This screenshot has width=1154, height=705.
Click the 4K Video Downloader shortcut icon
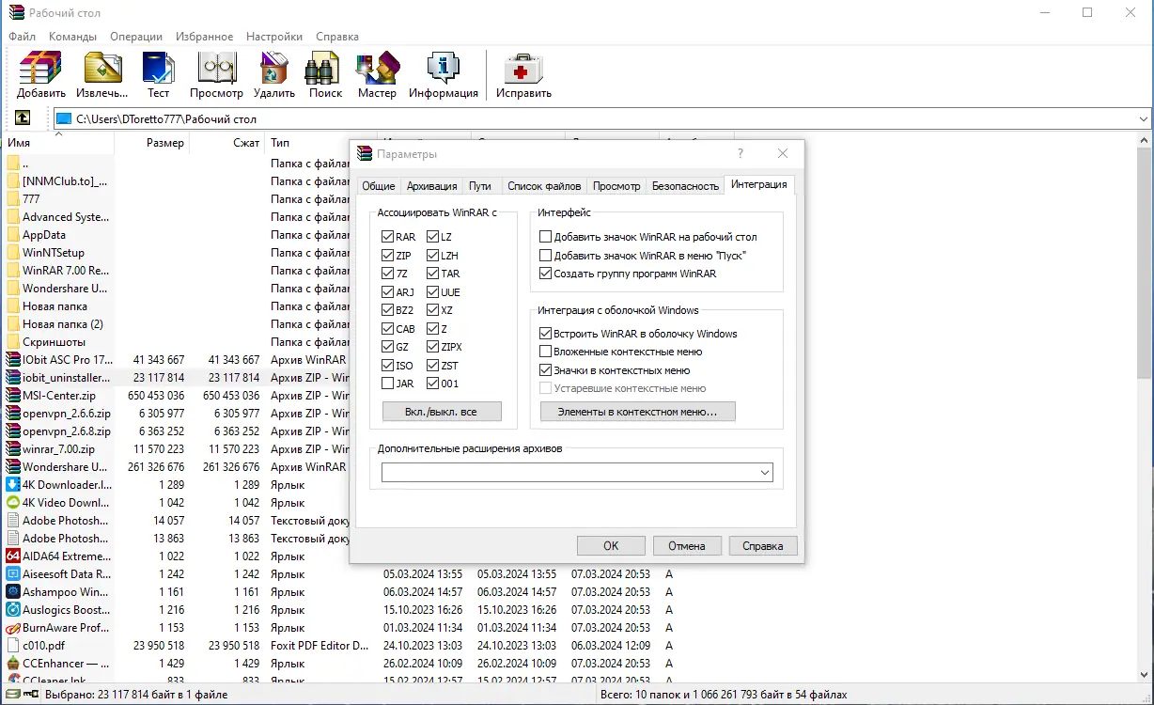13,503
